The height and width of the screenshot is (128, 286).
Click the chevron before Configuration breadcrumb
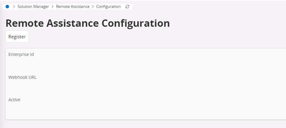tap(93, 6)
